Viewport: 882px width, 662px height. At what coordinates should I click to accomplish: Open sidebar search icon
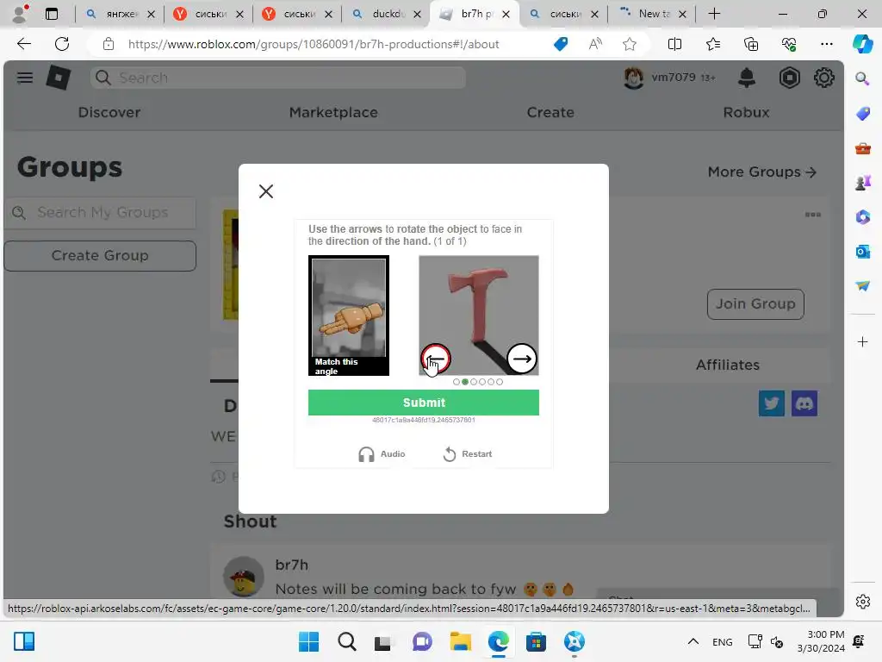coord(862,78)
